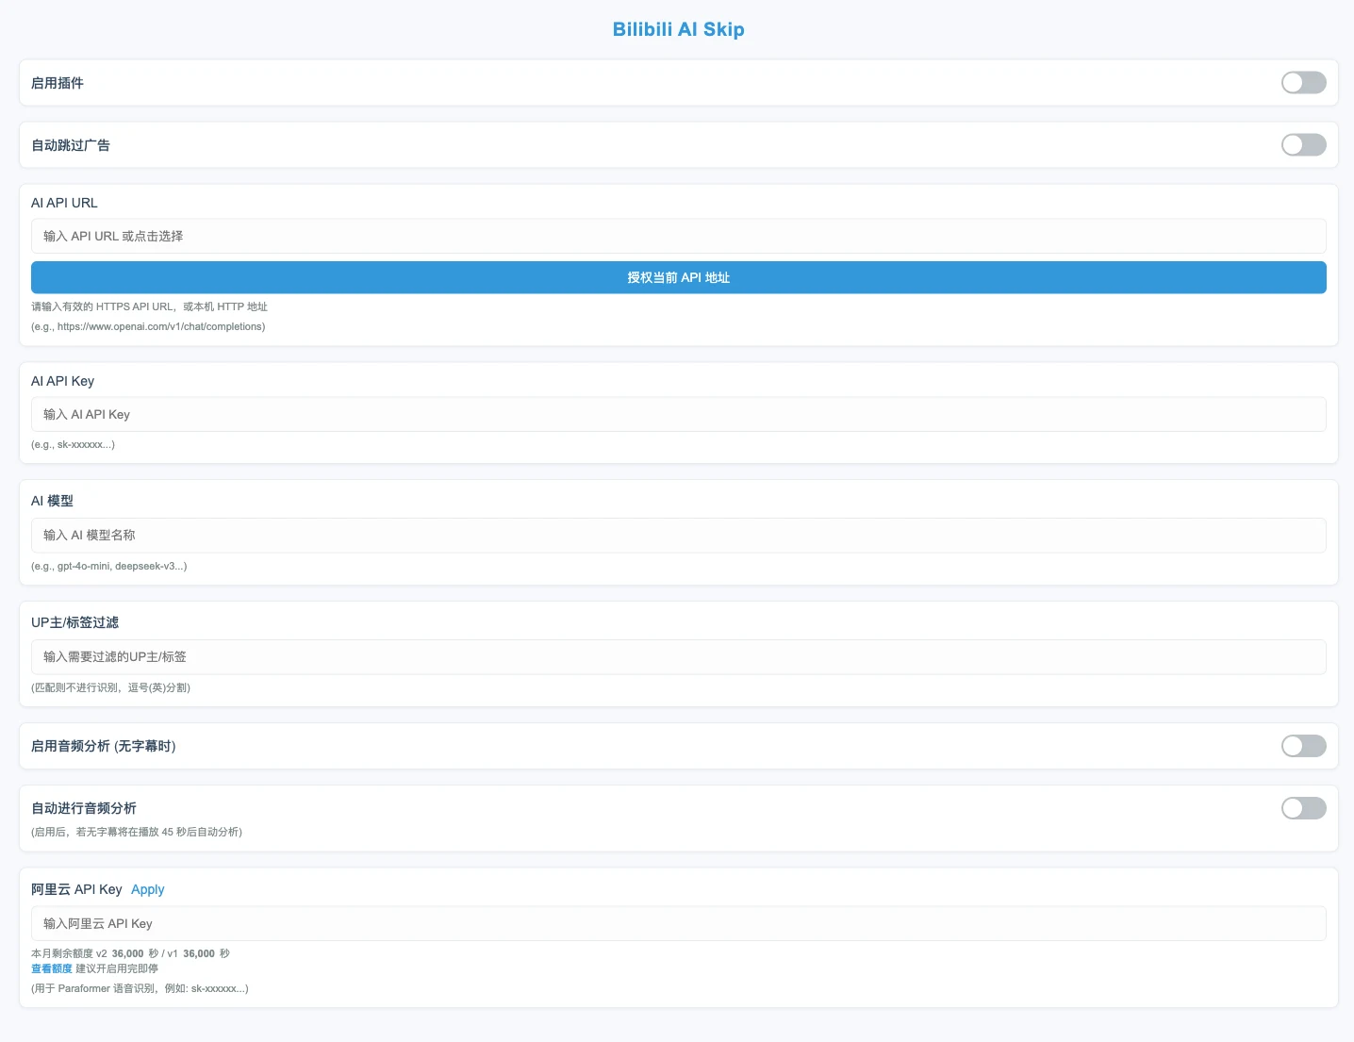Click the AI 模型 name input field
This screenshot has width=1354, height=1042.
679,535
